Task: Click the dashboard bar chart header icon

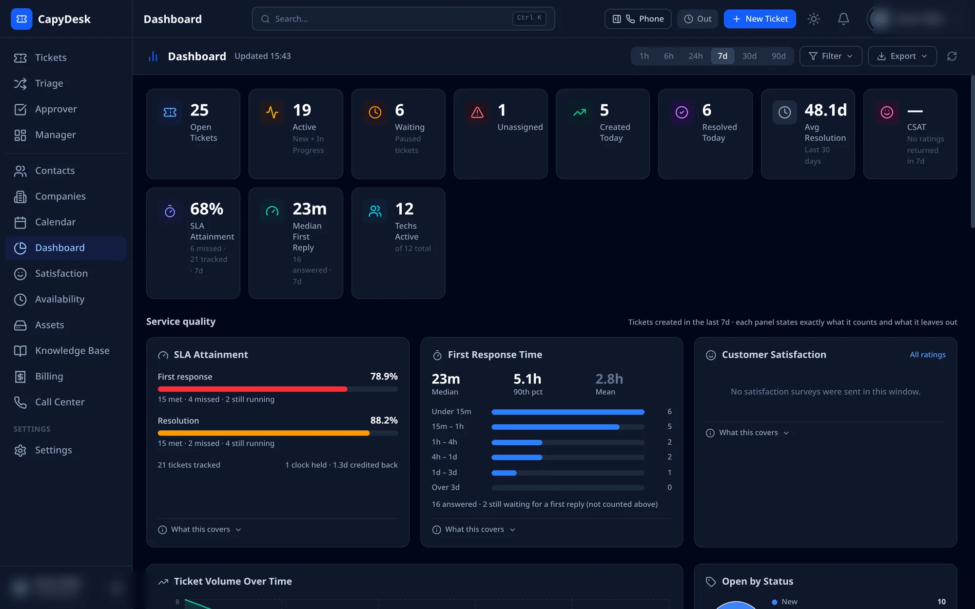Action: [x=153, y=57]
